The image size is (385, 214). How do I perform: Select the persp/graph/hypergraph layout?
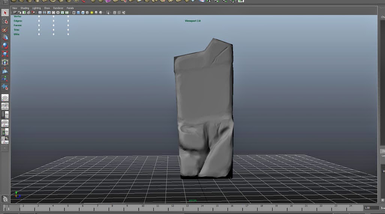pos(5,140)
